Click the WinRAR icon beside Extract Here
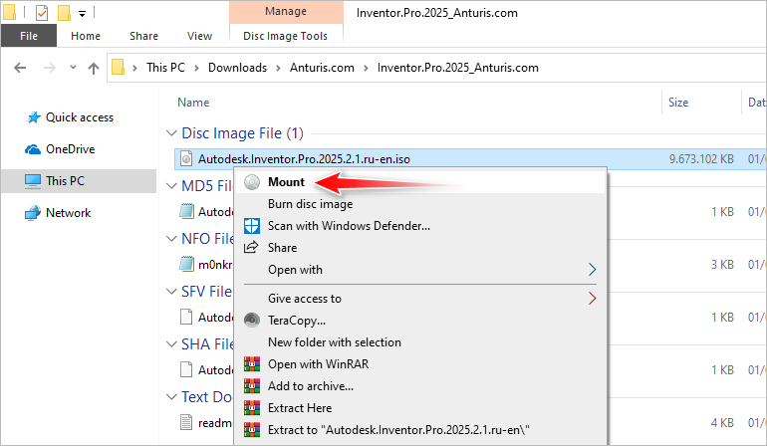 point(251,408)
